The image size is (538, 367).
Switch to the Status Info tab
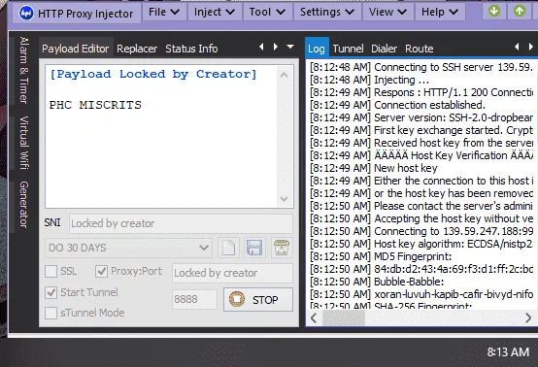coord(191,49)
